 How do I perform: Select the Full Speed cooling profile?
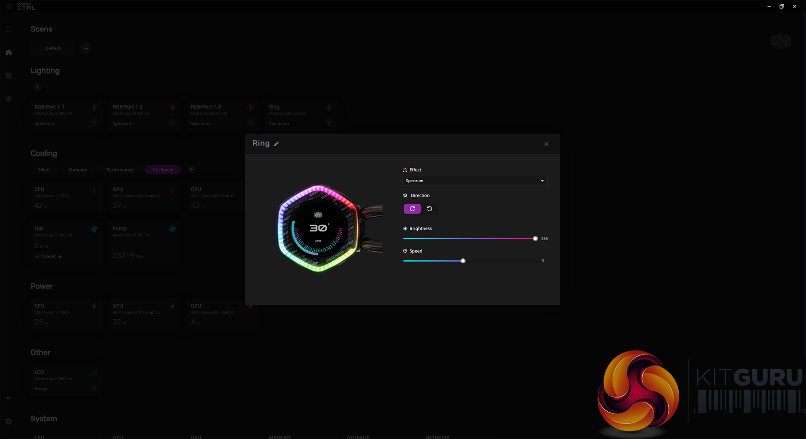163,170
